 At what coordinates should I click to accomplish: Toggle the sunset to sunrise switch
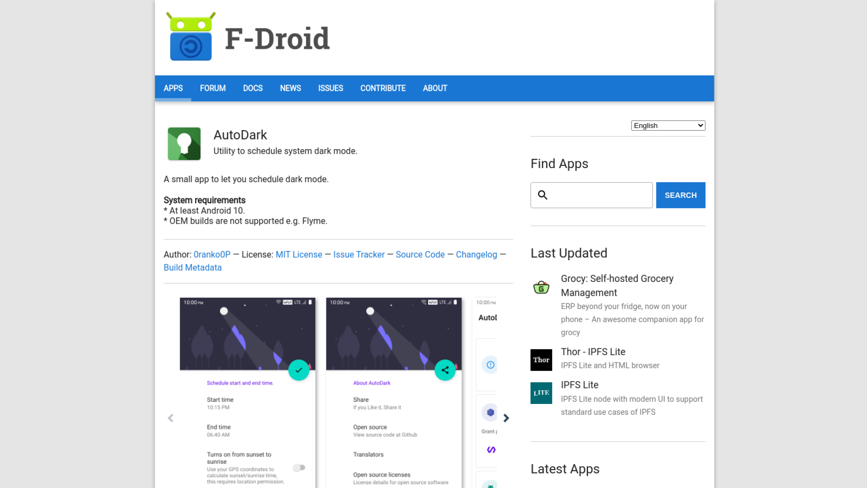pyautogui.click(x=299, y=468)
